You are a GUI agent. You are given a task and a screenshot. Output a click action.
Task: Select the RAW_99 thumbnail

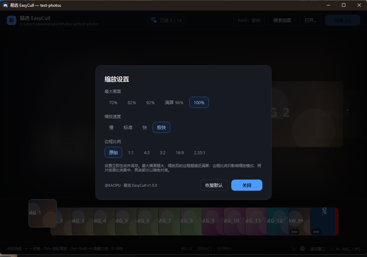pos(299,221)
